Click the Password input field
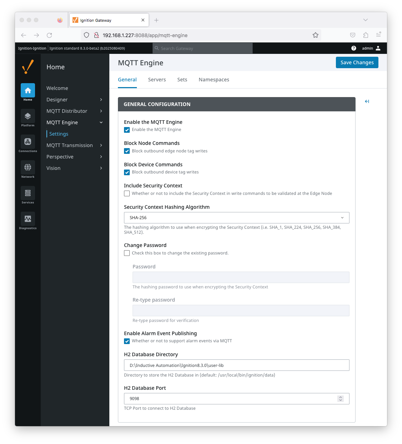Viewport: 402px width, 444px height. [x=241, y=277]
